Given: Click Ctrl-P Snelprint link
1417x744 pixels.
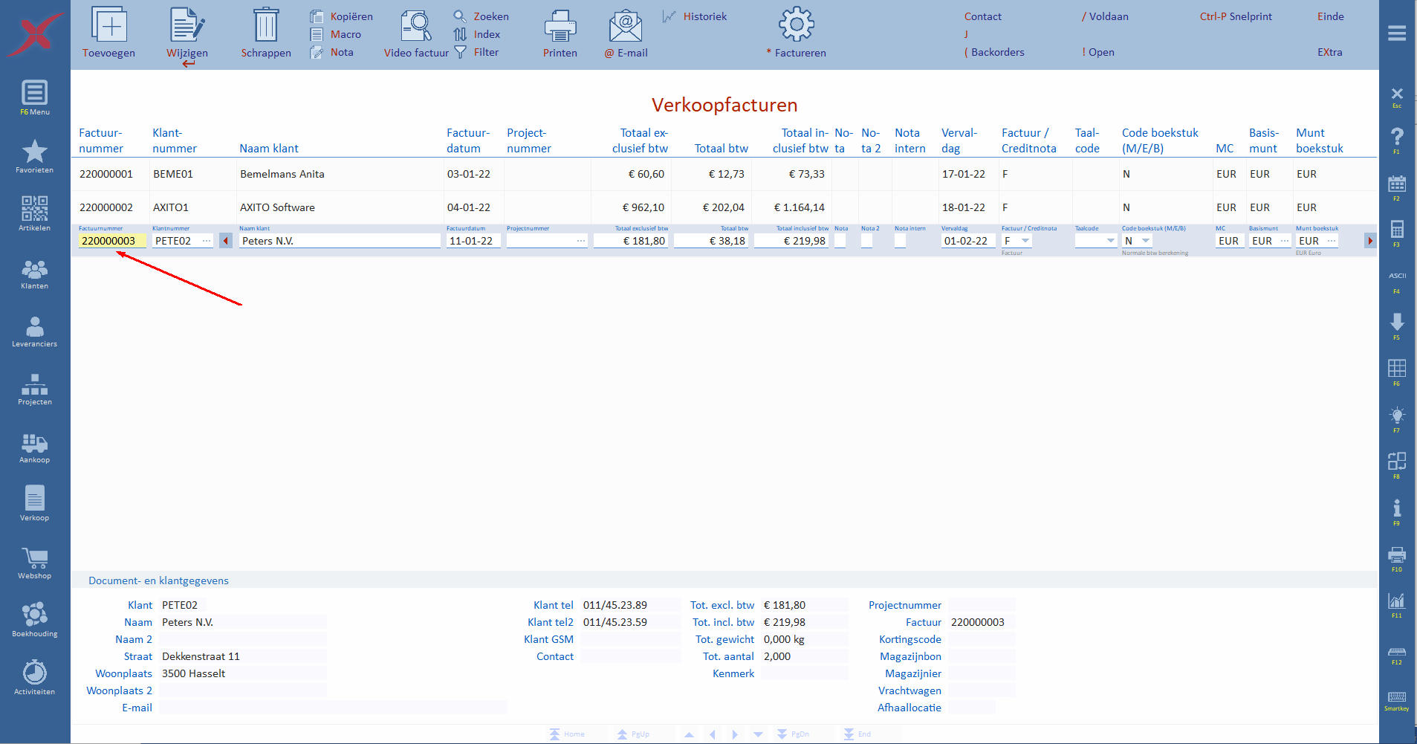Looking at the screenshot, I should click(x=1236, y=16).
